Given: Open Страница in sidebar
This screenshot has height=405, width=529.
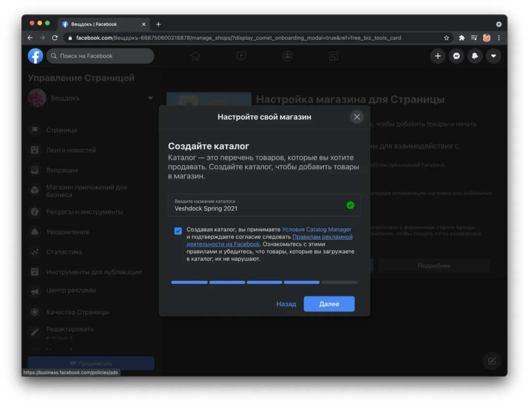Looking at the screenshot, I should tap(61, 130).
